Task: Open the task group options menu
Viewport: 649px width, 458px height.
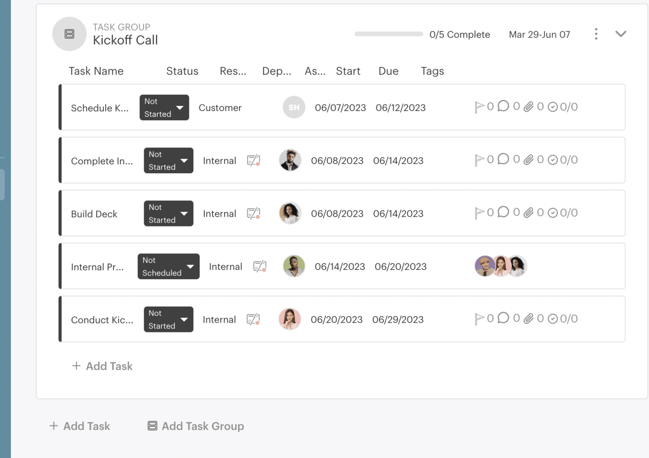Action: click(596, 34)
